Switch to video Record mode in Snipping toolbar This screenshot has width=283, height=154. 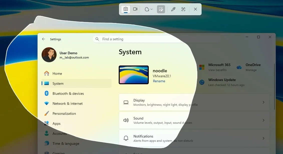(135, 9)
